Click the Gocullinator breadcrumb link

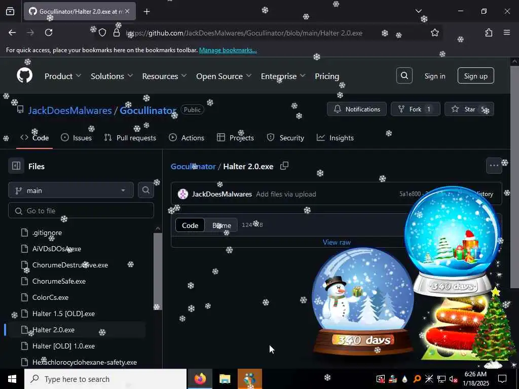(x=193, y=166)
